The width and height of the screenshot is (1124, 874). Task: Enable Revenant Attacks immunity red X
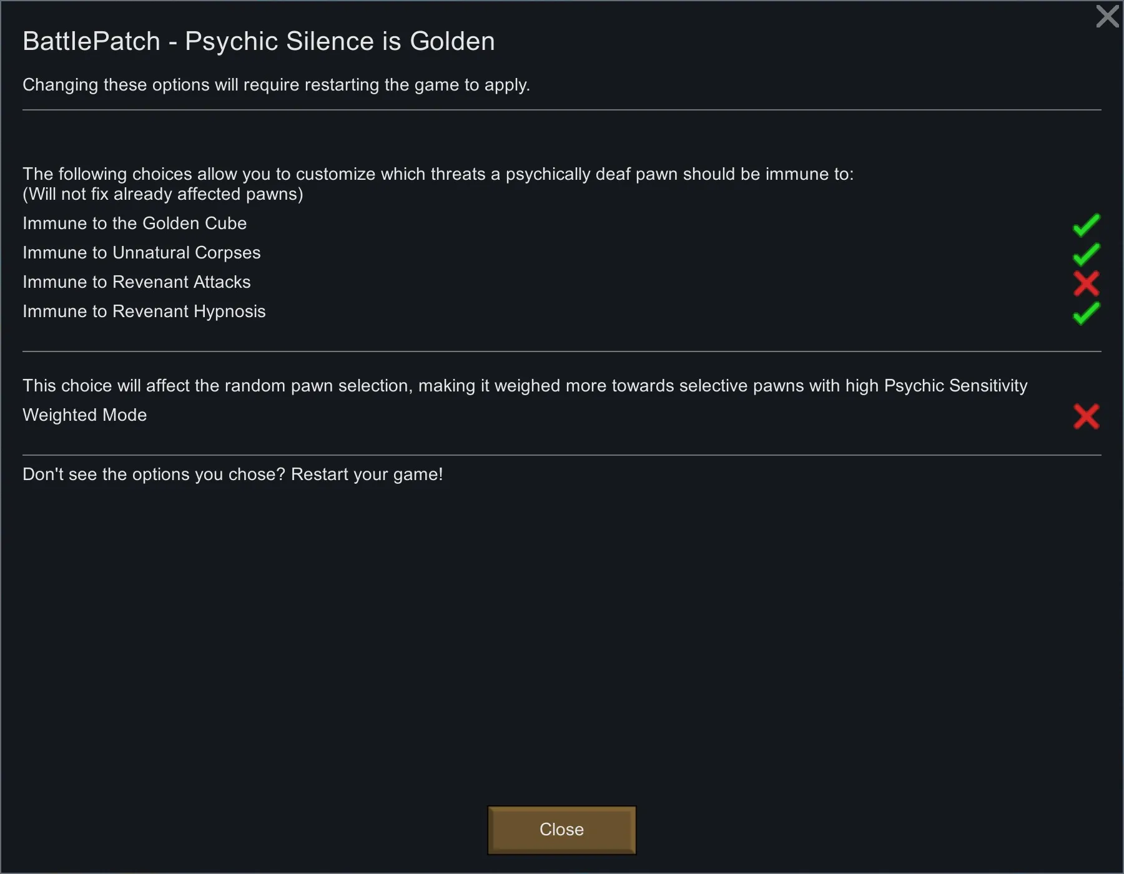pyautogui.click(x=1086, y=283)
